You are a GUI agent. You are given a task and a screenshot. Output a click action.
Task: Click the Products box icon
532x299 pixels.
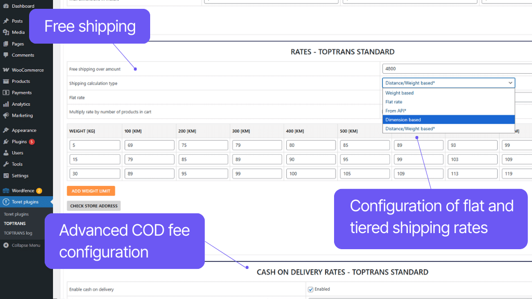6,81
